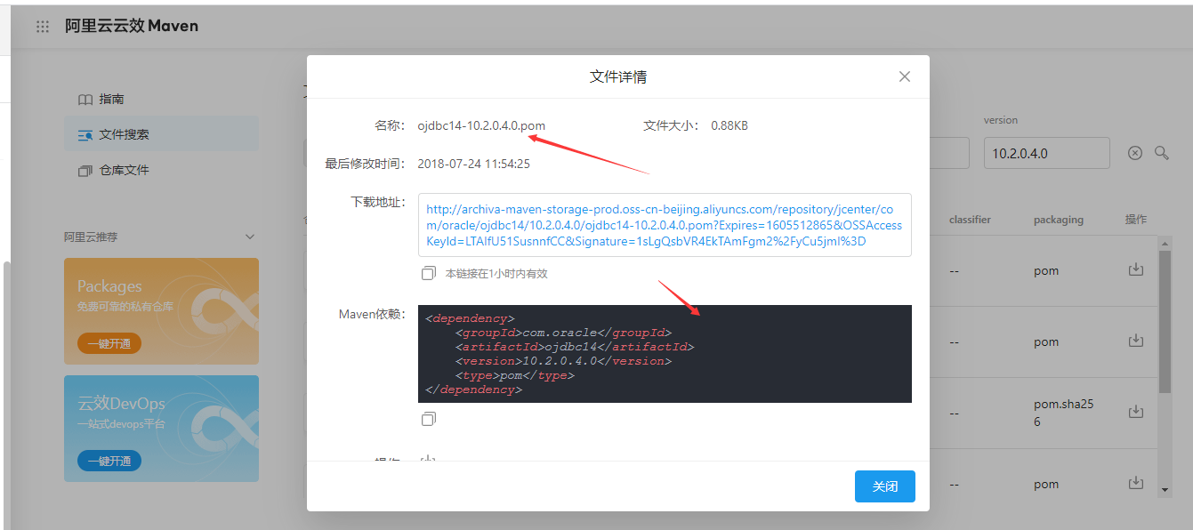Click the packaging column header
Screen dimensions: 1193x530
[1059, 220]
